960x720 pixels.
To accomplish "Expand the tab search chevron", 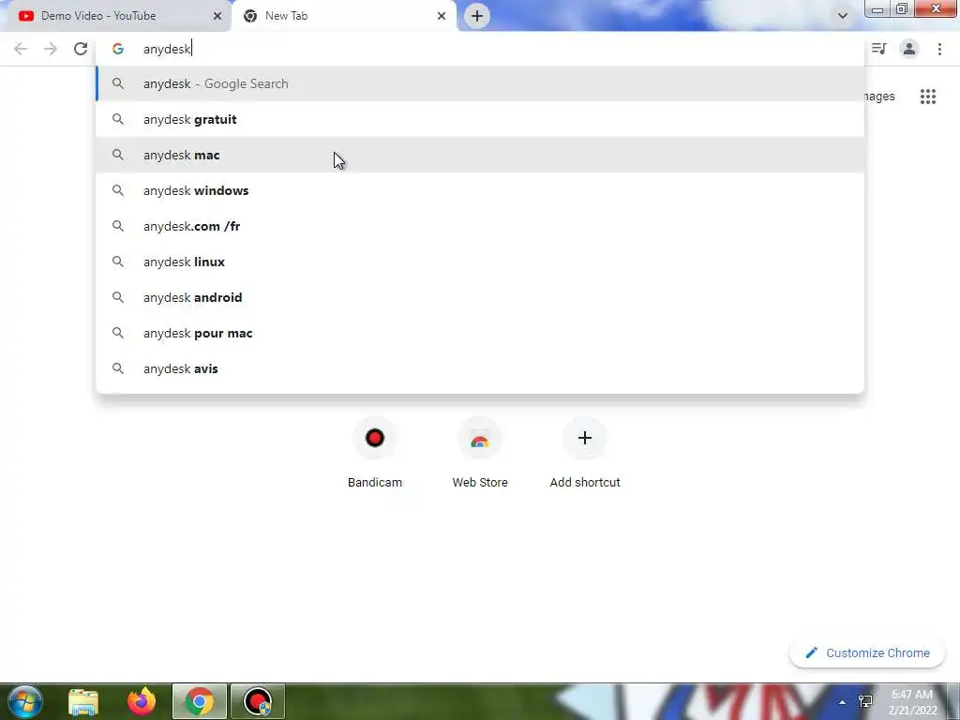I will (843, 16).
